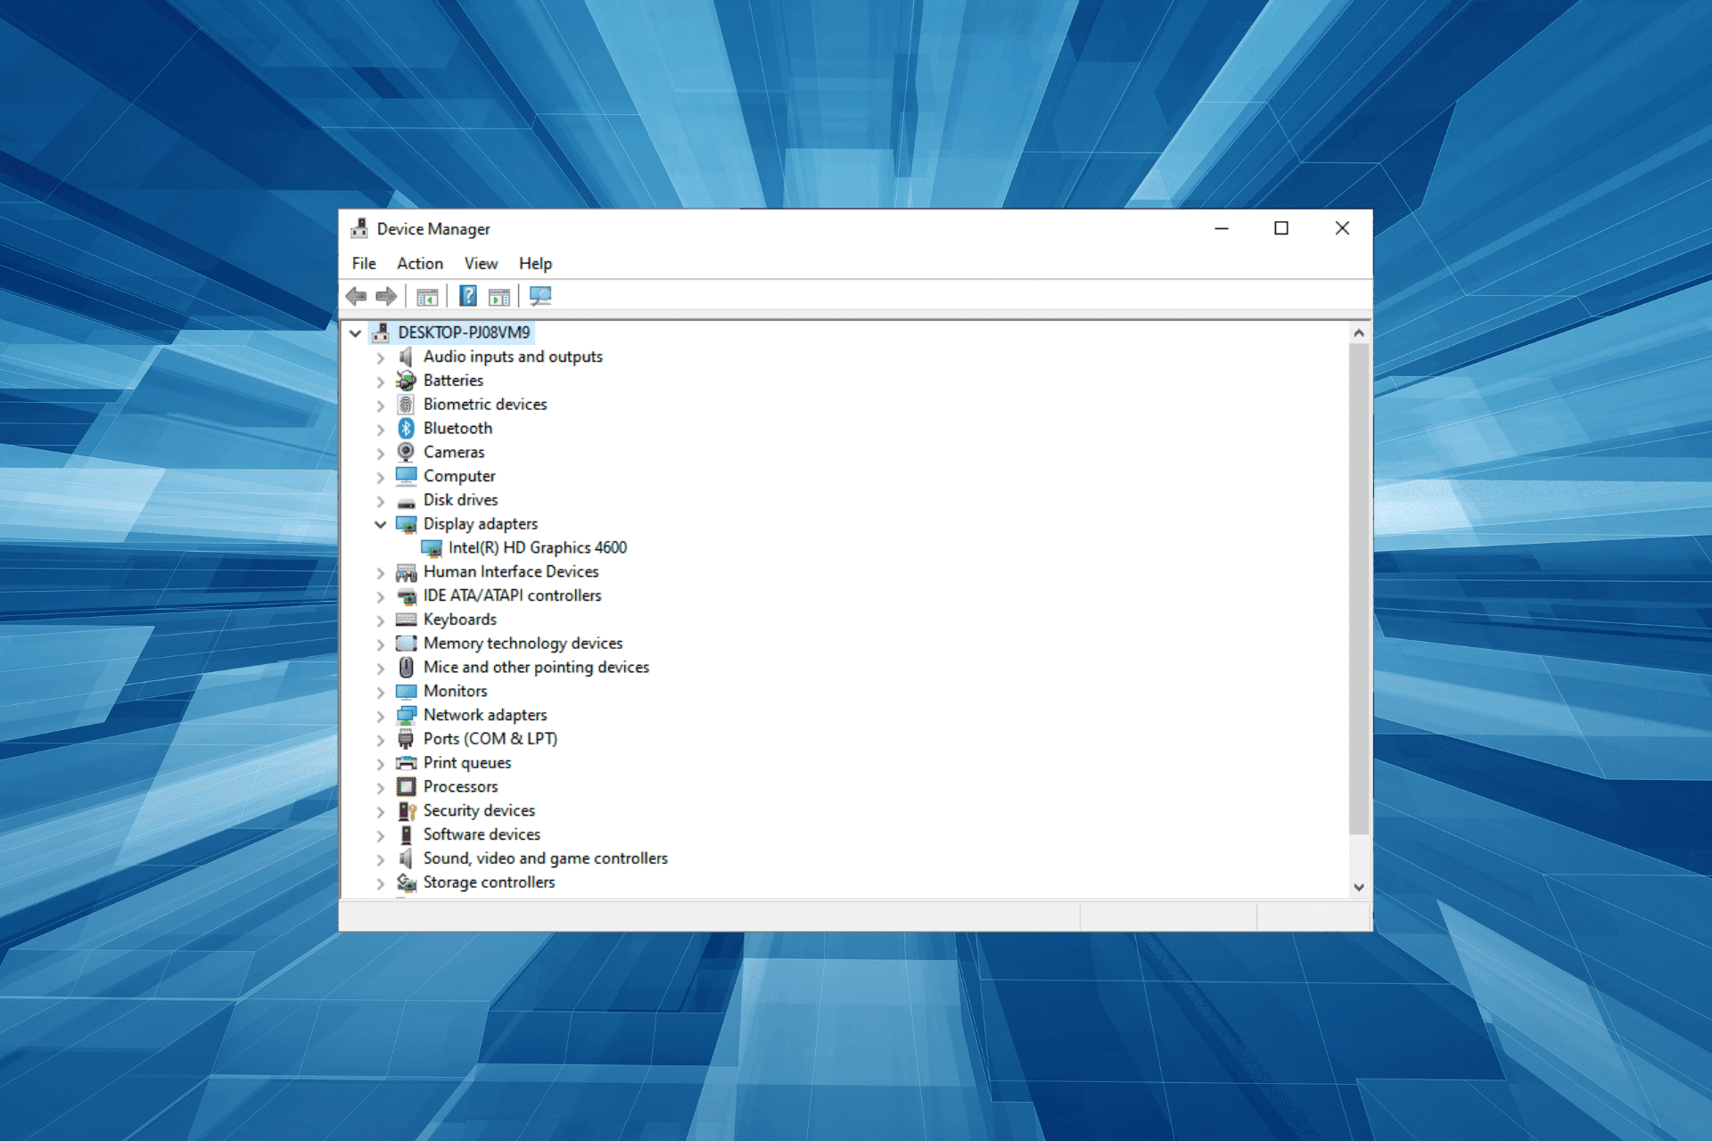Click the scrollbar down arrow

click(x=1359, y=887)
